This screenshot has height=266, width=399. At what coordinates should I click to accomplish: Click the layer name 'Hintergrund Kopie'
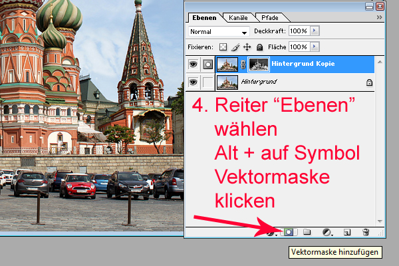pos(303,64)
